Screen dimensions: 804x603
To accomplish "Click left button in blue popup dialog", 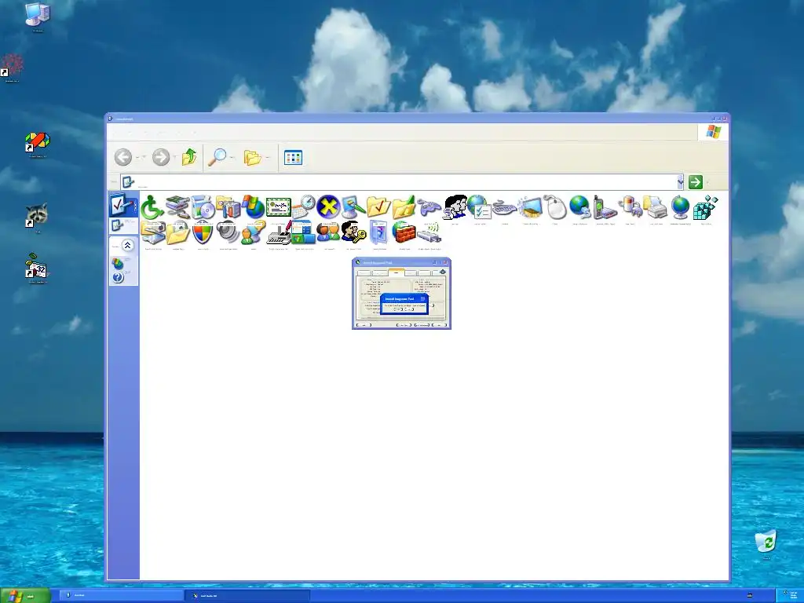I will tap(398, 309).
